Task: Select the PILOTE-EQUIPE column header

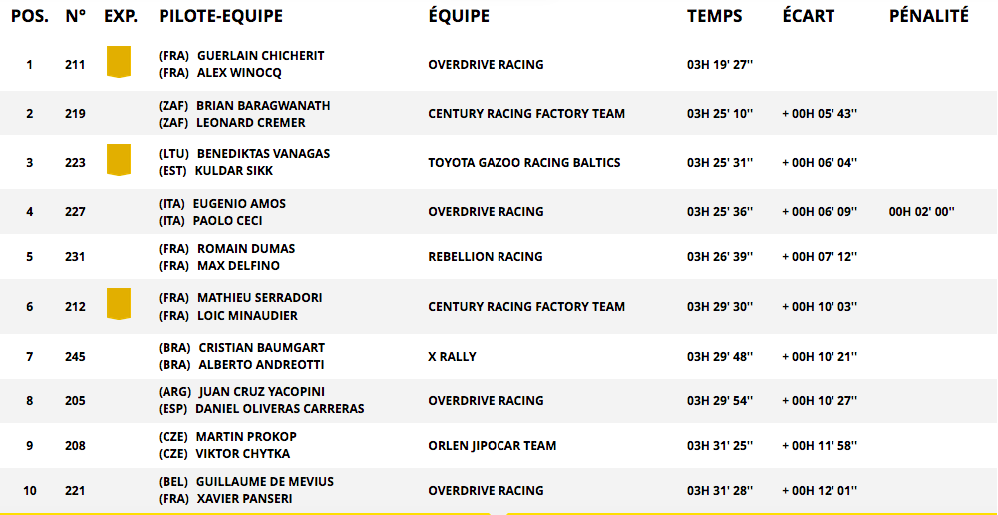Action: click(221, 17)
